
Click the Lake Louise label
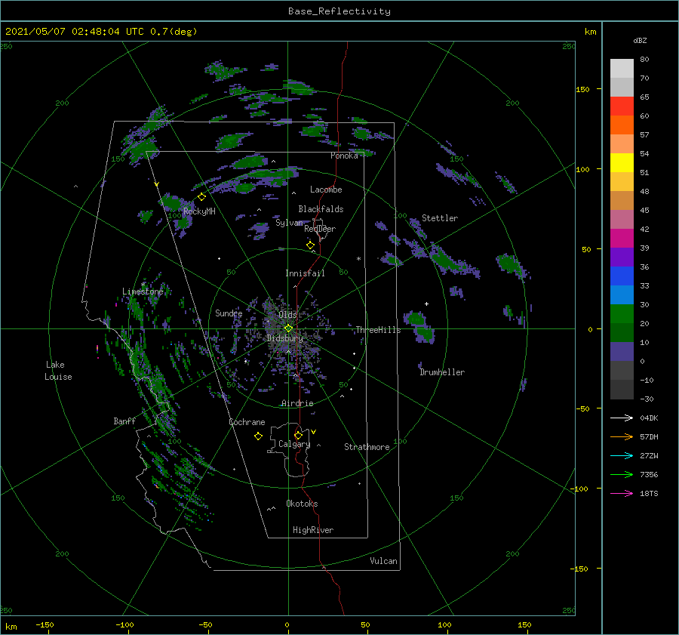click(58, 371)
